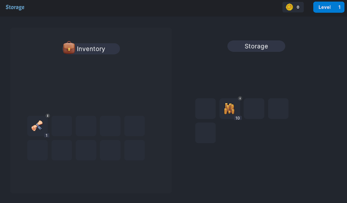
Task: Select the scroll item in inventory
Action: click(38, 126)
